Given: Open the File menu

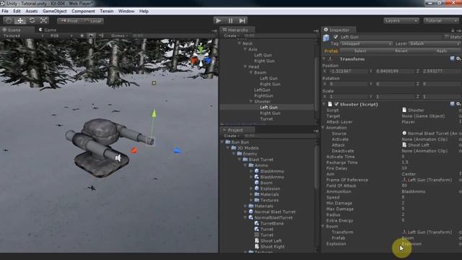Looking at the screenshot, I should pyautogui.click(x=5, y=12).
